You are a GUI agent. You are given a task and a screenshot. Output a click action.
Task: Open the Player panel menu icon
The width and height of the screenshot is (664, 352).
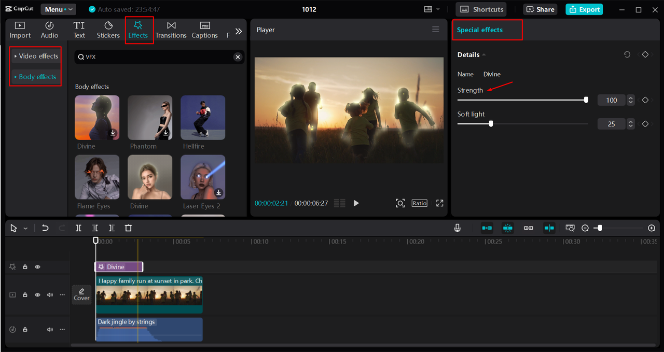(436, 30)
